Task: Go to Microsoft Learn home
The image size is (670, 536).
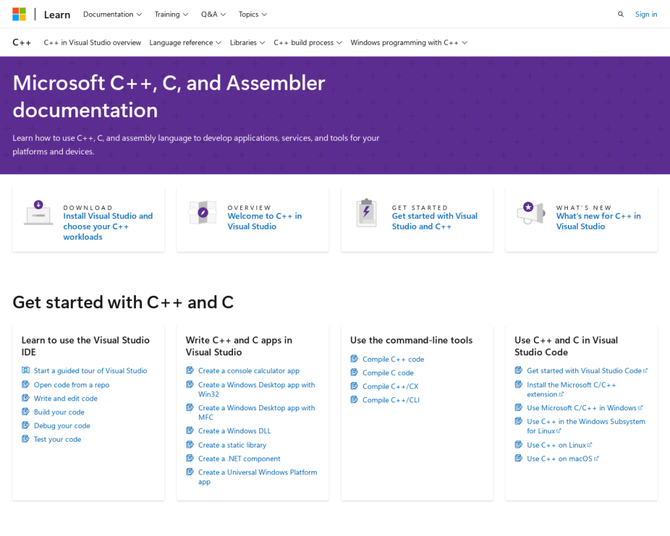Action: [57, 14]
